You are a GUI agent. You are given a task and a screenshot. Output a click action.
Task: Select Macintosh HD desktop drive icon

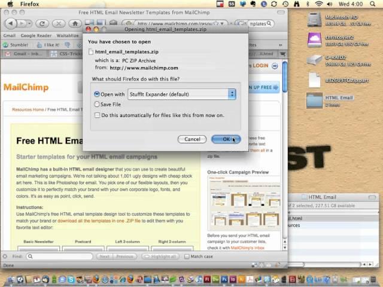314,20
